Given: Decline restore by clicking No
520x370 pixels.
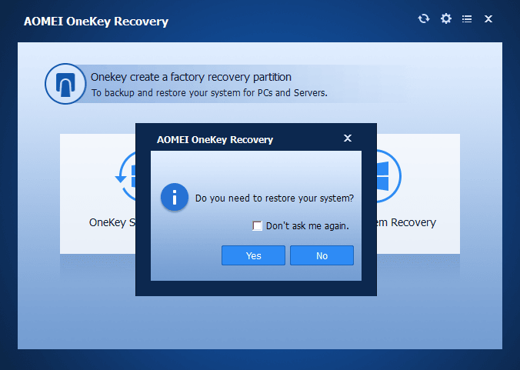Looking at the screenshot, I should point(322,255).
